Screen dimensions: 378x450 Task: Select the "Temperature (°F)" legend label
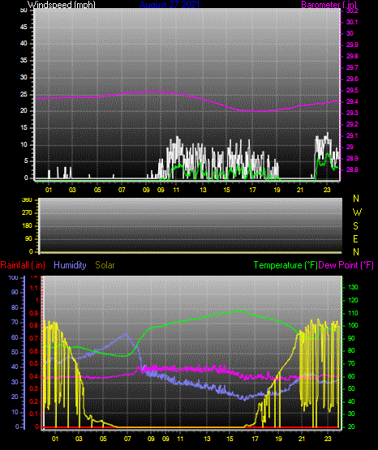(286, 265)
